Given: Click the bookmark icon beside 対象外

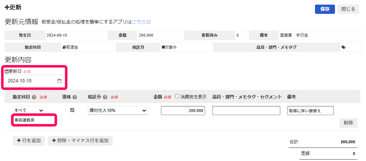Looking at the screenshot, I should (163, 47).
